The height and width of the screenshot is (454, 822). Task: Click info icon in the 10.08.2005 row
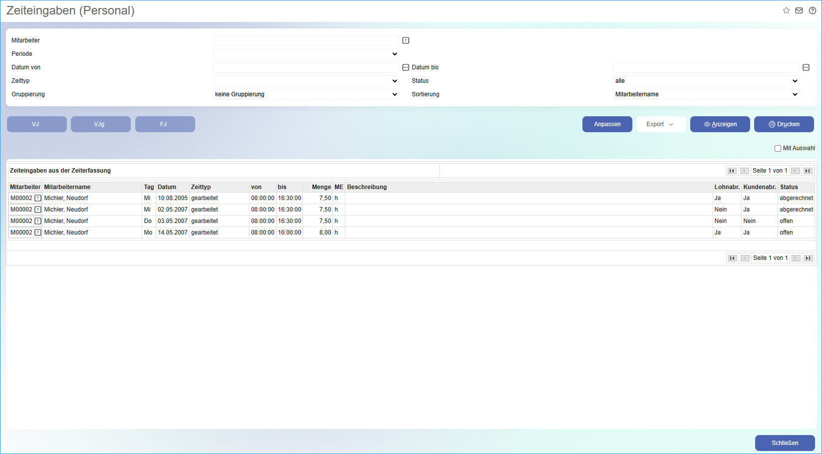click(x=38, y=198)
